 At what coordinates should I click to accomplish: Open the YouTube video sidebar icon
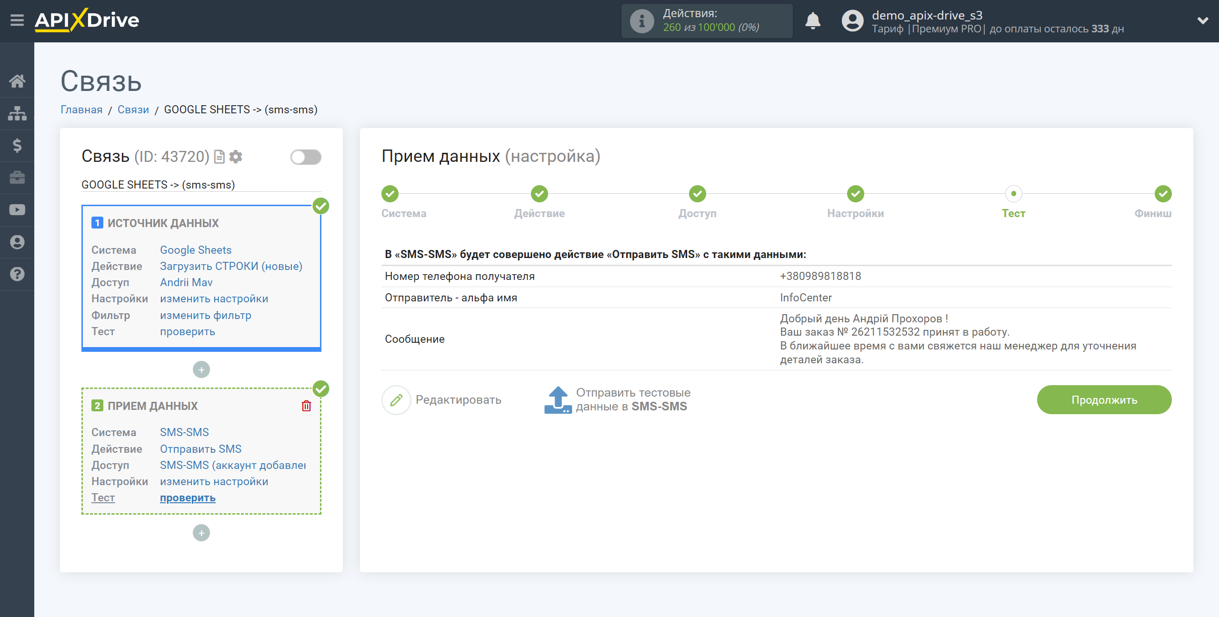click(17, 209)
